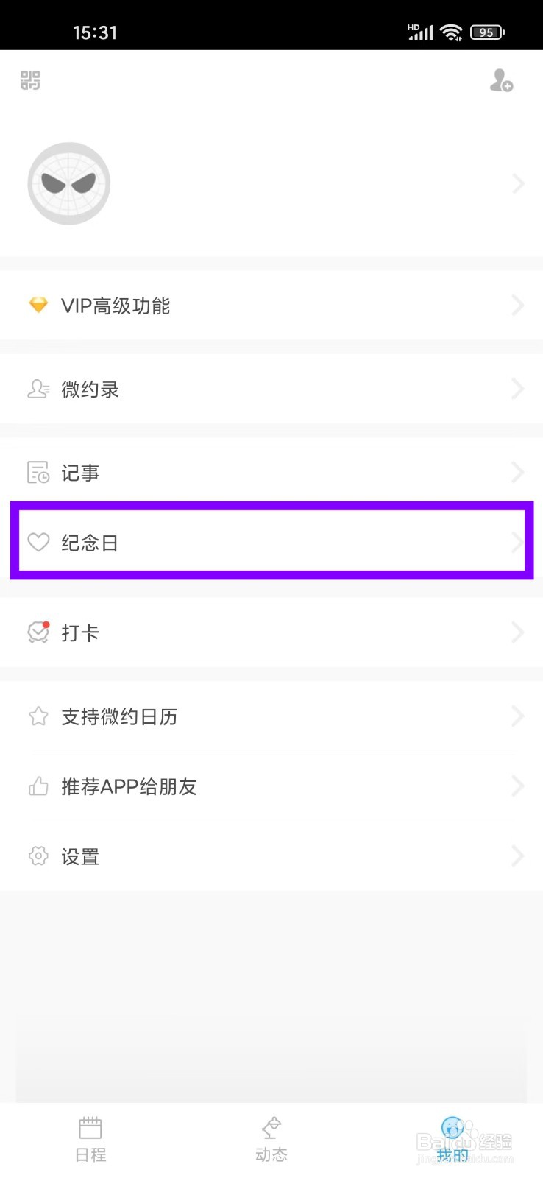
Task: Expand the 设置 row chevron
Action: tap(518, 856)
